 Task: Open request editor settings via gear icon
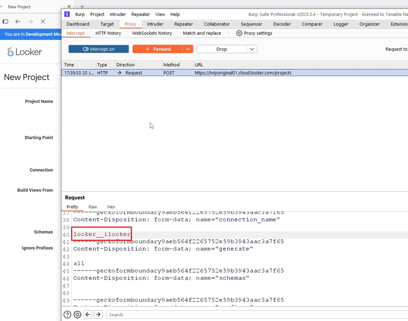pos(77,315)
